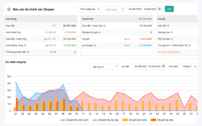Click the 11.610.069 cost value

pos(145,39)
